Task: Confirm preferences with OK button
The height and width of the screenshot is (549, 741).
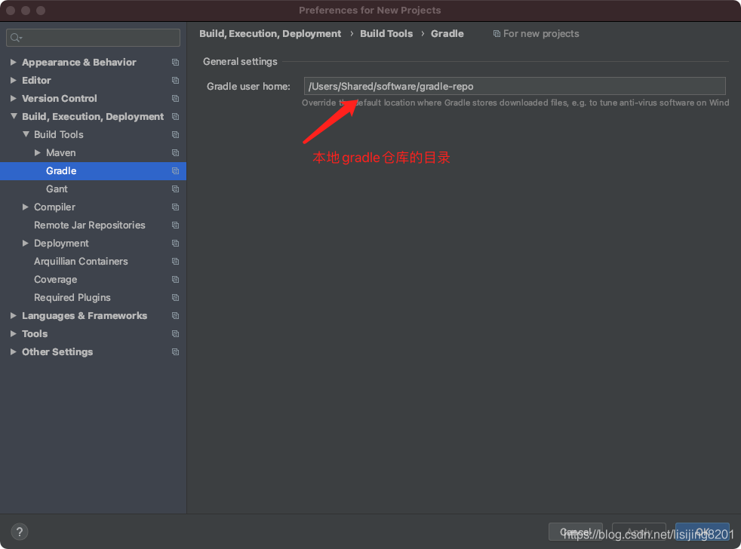Action: (703, 532)
